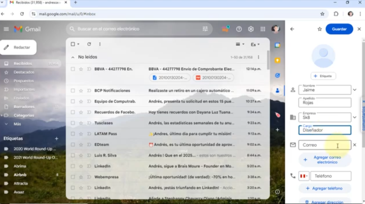This screenshot has height=204, width=365.
Task: Open the phone country code dropdown
Action: point(304,176)
